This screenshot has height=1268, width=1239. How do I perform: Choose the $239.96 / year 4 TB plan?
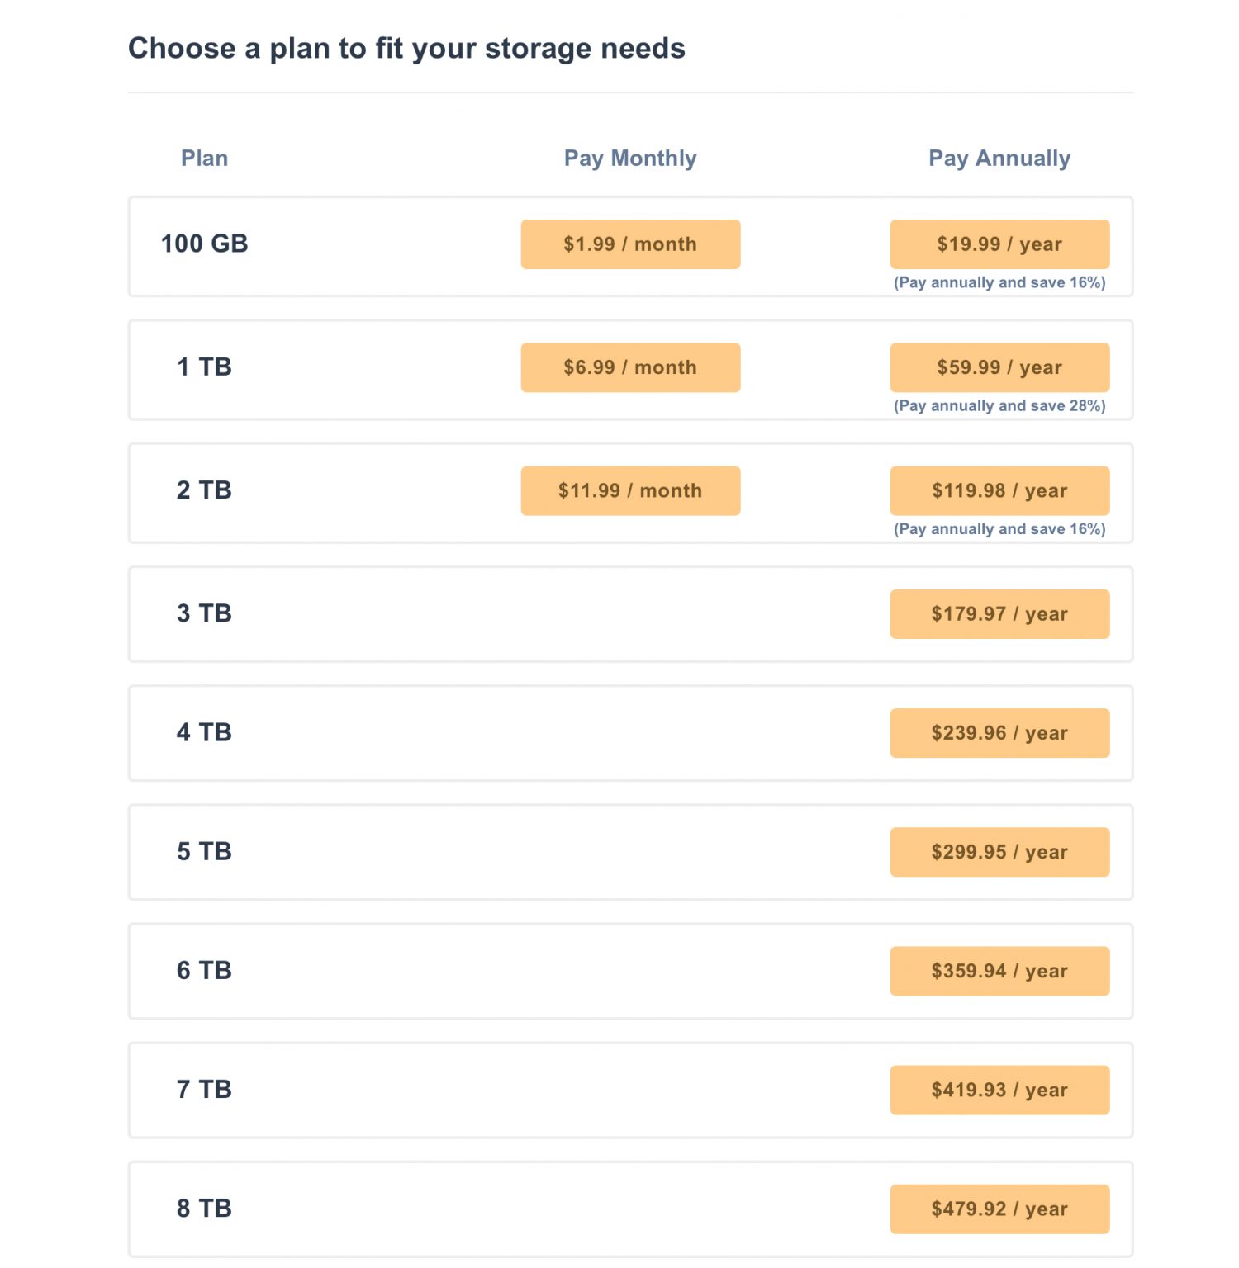point(999,733)
